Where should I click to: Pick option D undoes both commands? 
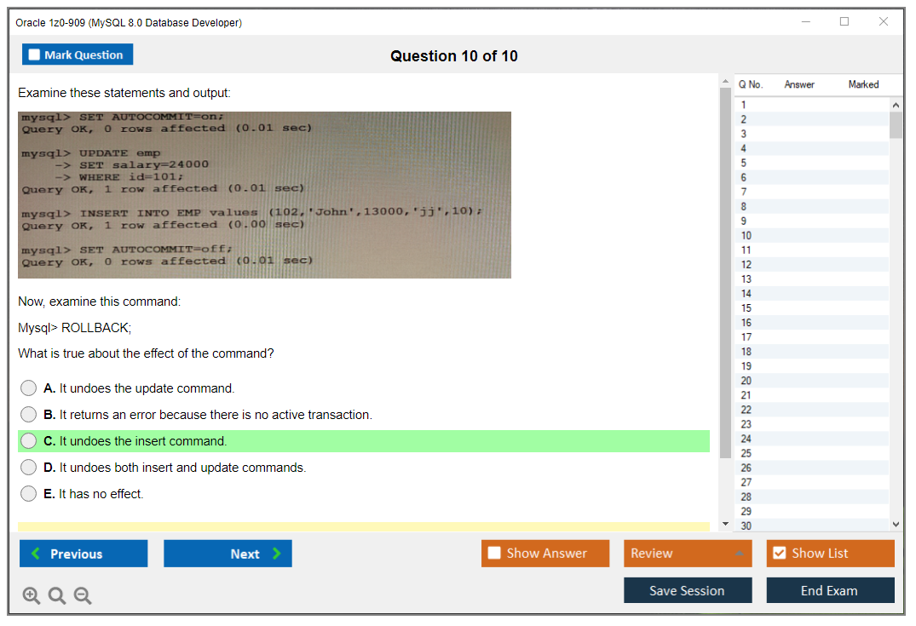(x=29, y=468)
